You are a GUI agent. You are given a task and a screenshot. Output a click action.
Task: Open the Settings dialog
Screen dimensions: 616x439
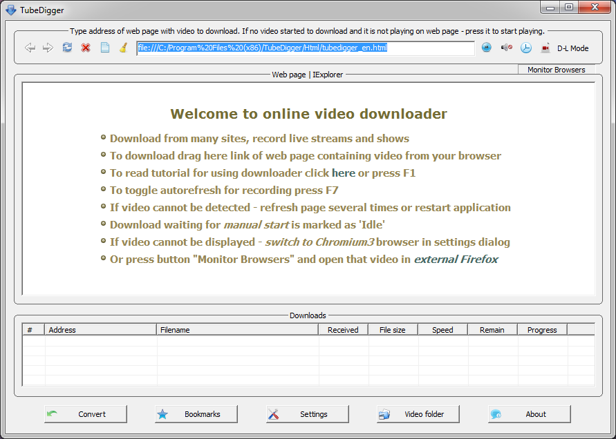pos(307,414)
